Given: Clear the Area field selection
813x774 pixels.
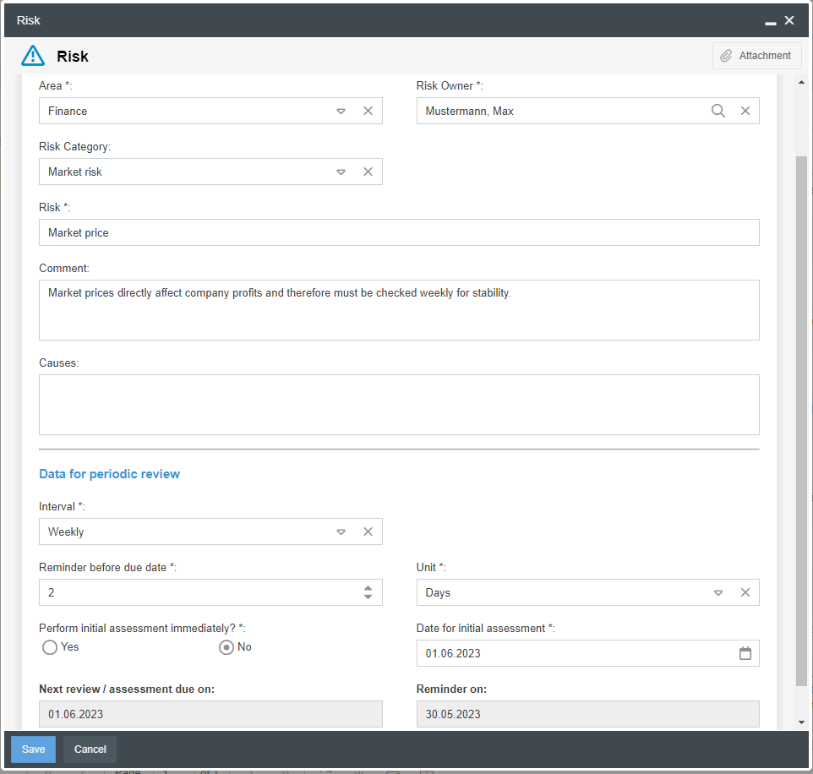Looking at the screenshot, I should click(x=368, y=111).
